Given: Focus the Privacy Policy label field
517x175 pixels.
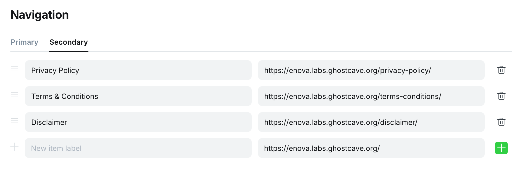Looking at the screenshot, I should tap(138, 70).
